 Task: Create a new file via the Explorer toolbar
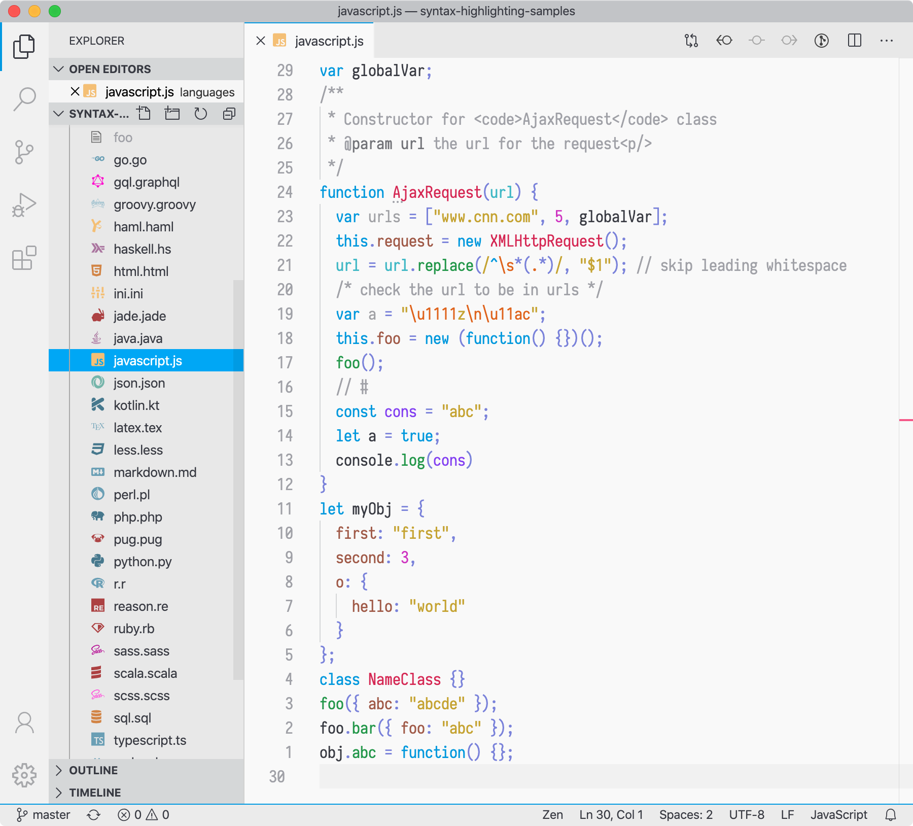145,114
